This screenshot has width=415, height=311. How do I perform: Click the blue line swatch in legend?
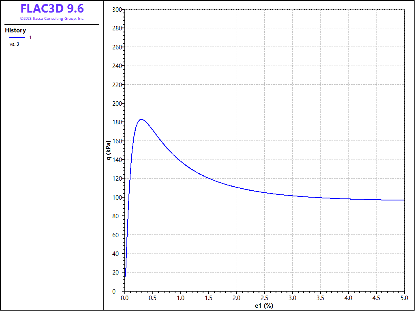(x=17, y=38)
